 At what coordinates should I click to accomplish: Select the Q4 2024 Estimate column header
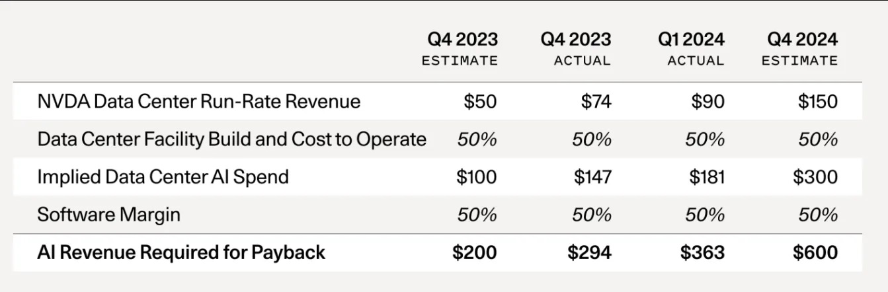801,49
